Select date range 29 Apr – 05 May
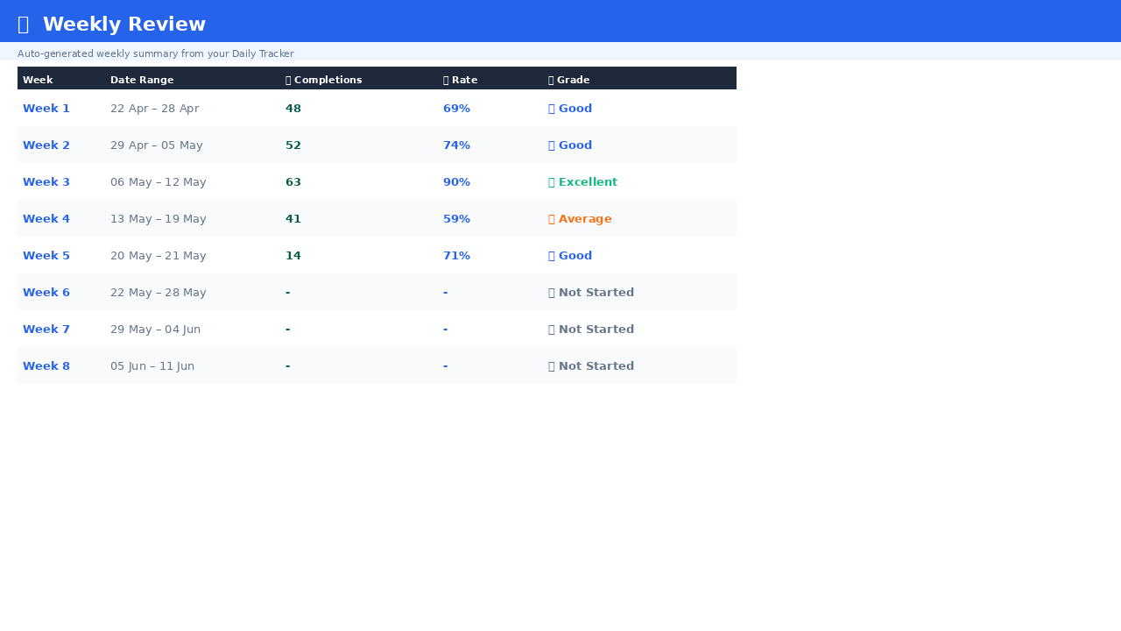1121x631 pixels. [157, 145]
